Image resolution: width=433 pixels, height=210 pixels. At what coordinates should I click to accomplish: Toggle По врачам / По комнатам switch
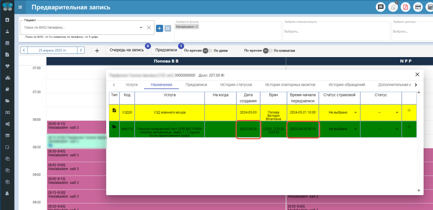pyautogui.click(x=268, y=51)
